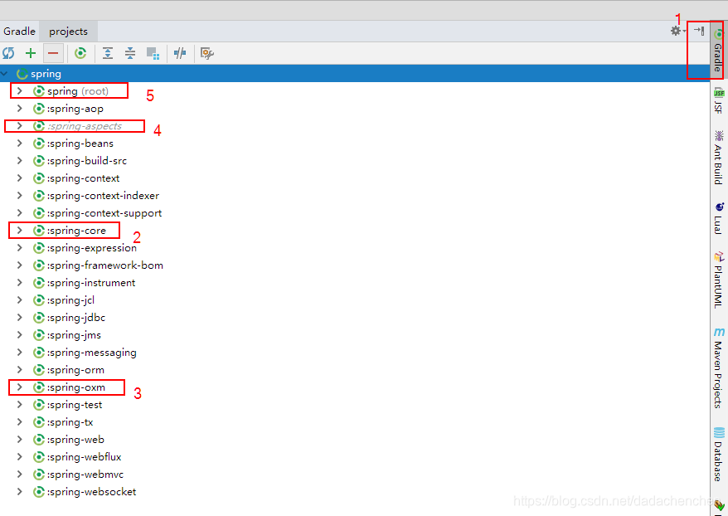Viewport: 728px width, 516px height.
Task: Expand all tree nodes icon
Action: coord(108,53)
